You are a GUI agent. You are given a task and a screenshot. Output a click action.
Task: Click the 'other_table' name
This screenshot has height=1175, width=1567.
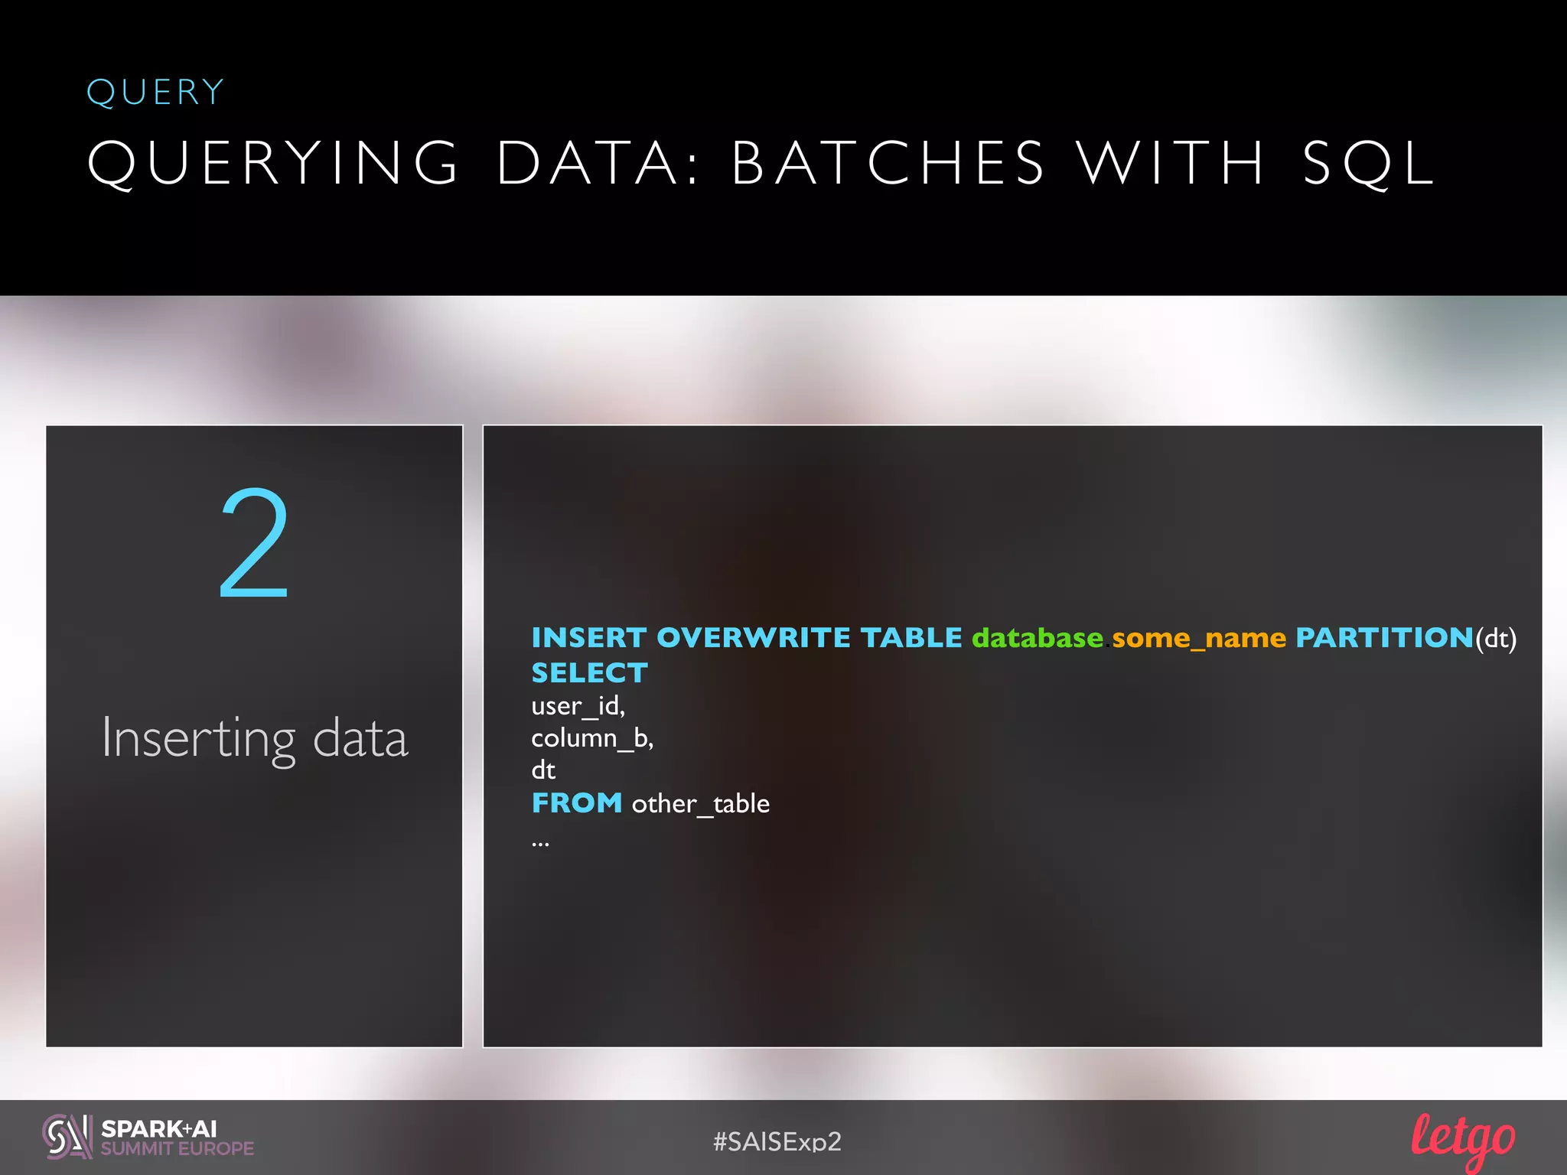701,805
